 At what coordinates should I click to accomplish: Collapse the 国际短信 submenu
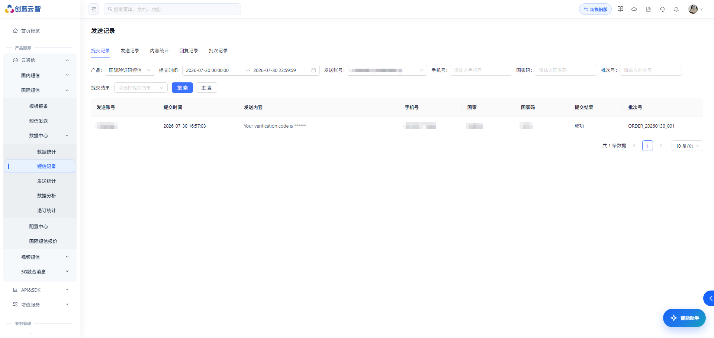pos(67,90)
